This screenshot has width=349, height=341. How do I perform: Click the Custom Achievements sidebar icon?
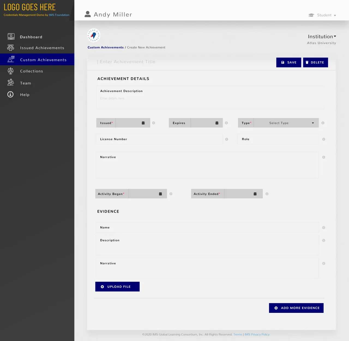tap(11, 59)
